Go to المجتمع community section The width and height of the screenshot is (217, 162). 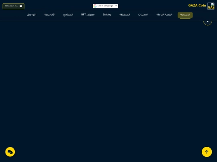click(68, 15)
